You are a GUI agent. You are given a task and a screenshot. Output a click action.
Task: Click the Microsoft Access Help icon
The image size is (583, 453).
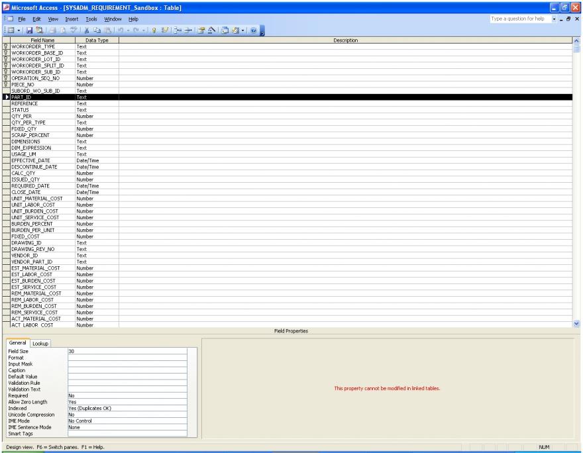[254, 30]
